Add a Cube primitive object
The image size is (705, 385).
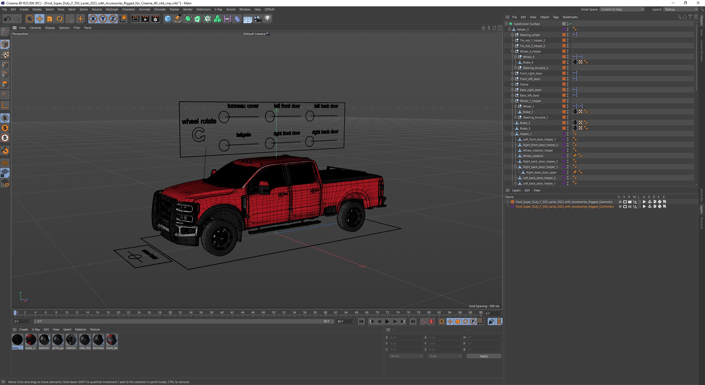(x=168, y=19)
